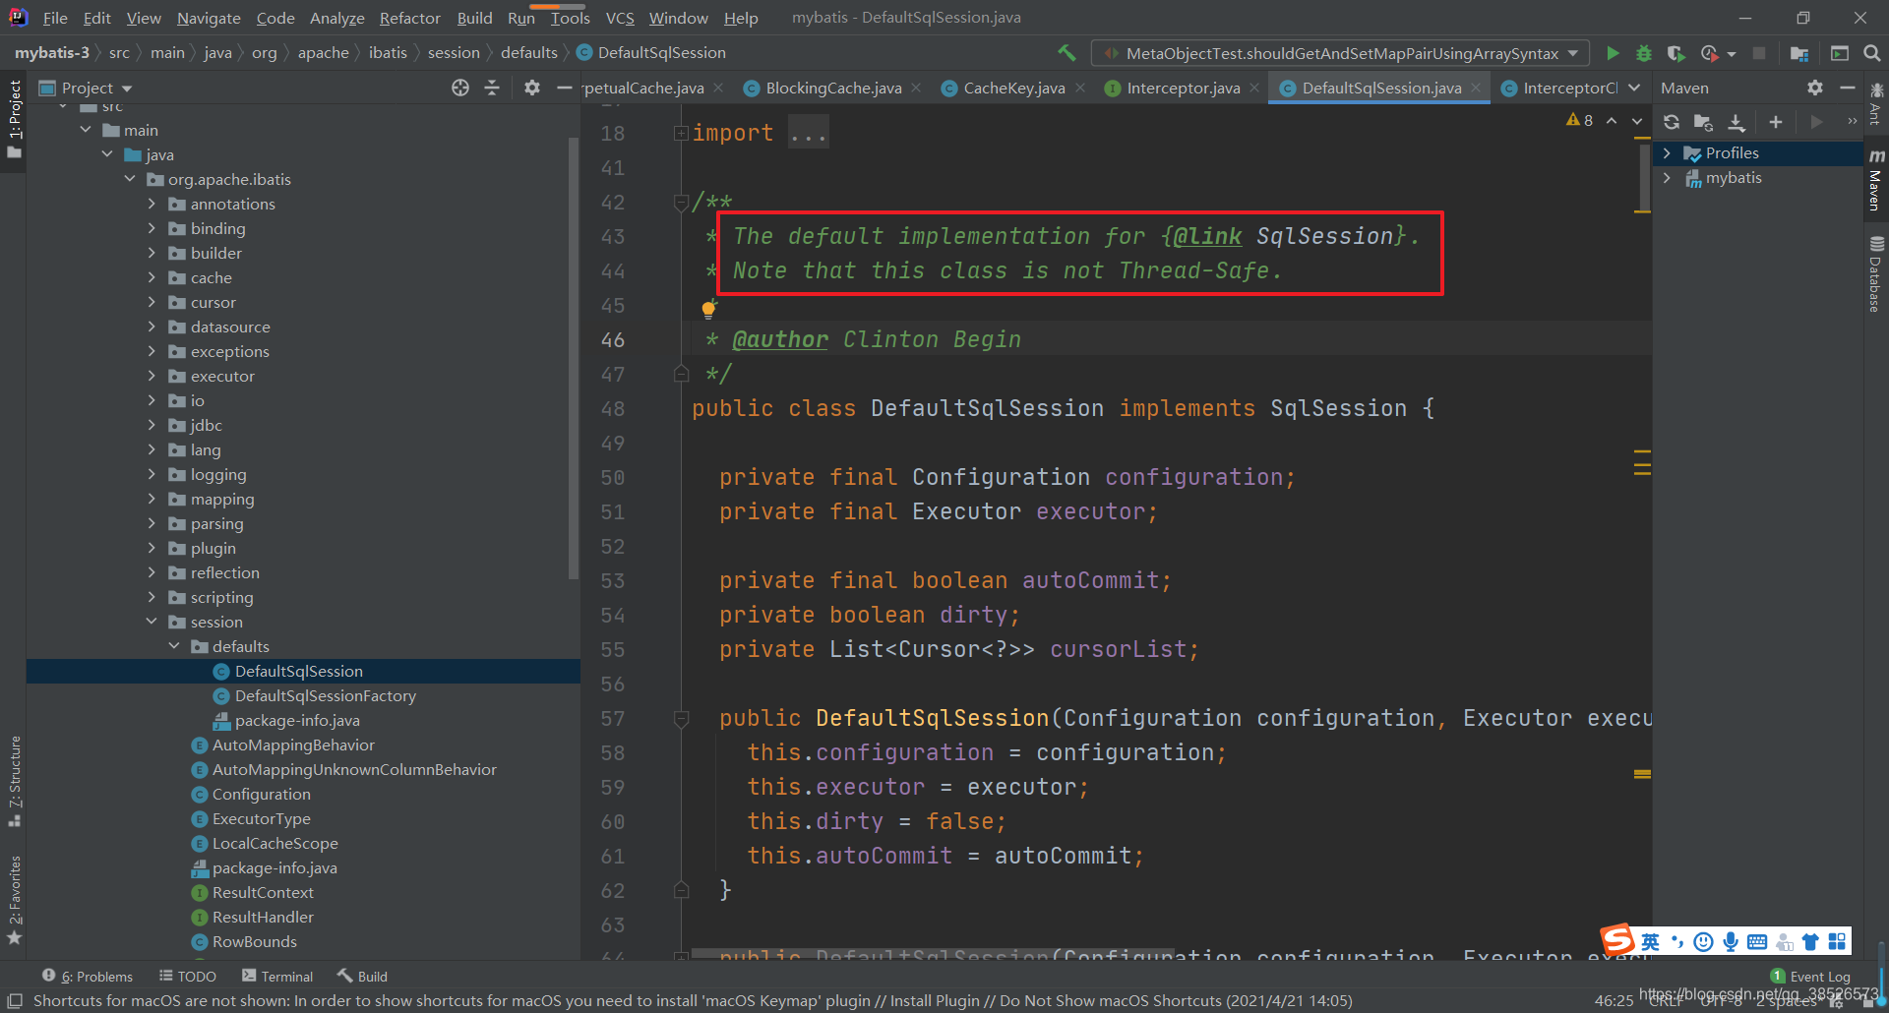Open DefaultSqlSessionFactory in project tree
The height and width of the screenshot is (1013, 1889).
pyautogui.click(x=326, y=695)
